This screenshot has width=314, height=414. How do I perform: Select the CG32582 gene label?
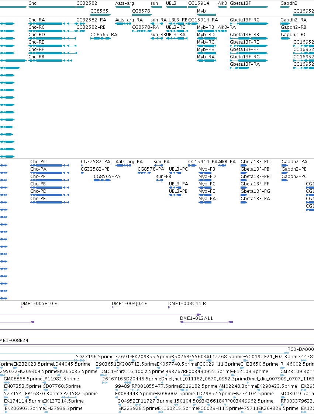87,3
